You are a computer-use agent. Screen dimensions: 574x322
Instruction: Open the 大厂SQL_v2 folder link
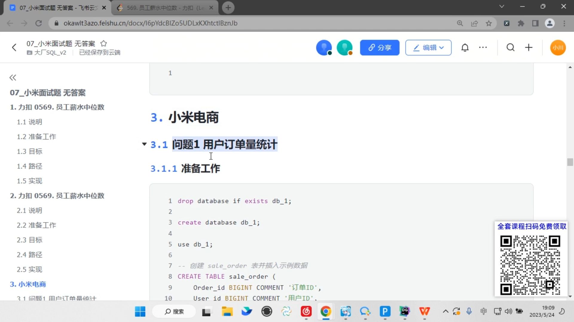[47, 52]
